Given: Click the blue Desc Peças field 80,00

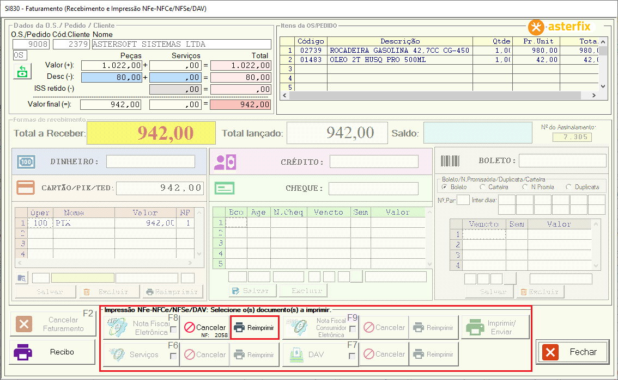Looking at the screenshot, I should 112,77.
